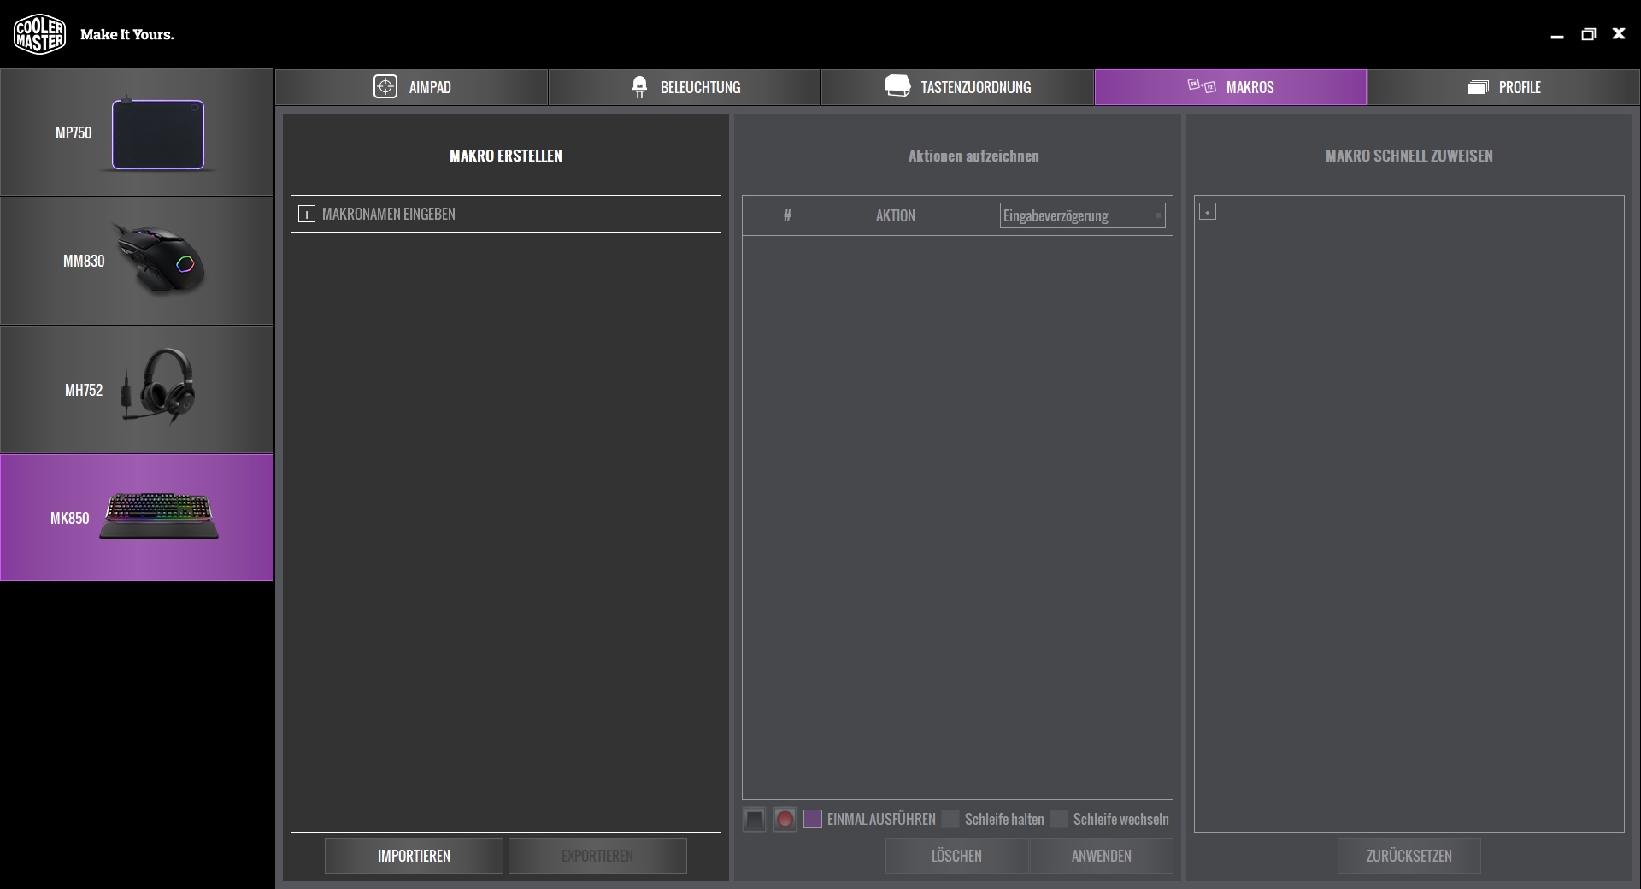Click the Cooler Master logo
Screen dimensions: 1641x889
pos(39,34)
